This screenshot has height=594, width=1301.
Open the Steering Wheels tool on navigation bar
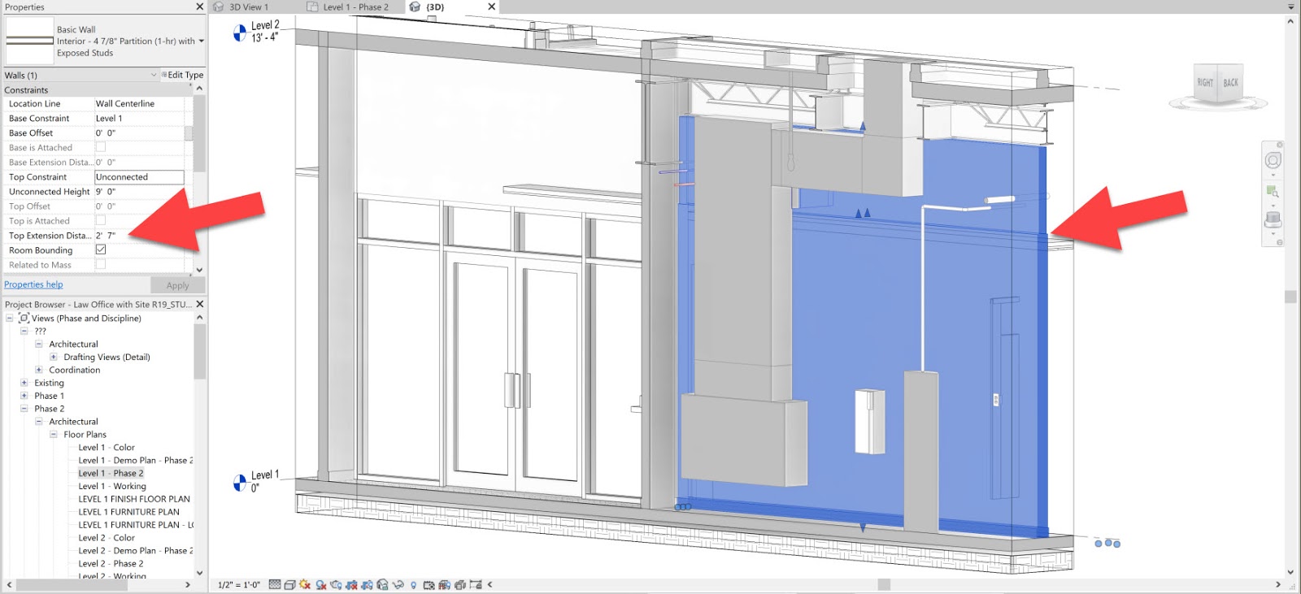pyautogui.click(x=1273, y=160)
